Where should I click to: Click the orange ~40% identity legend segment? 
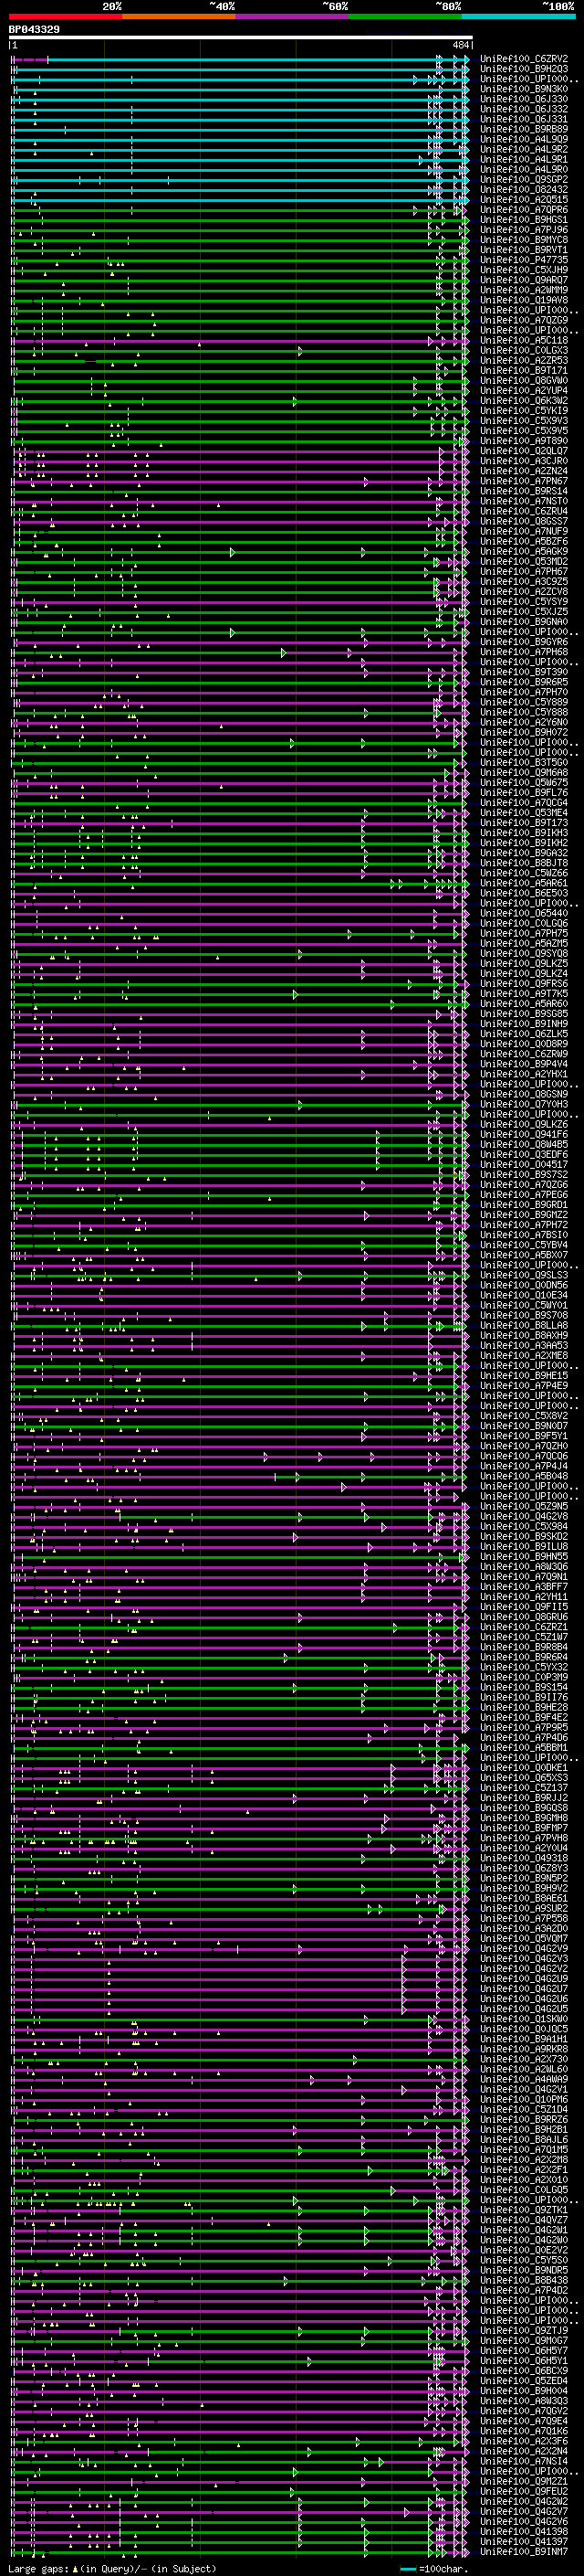(x=179, y=16)
